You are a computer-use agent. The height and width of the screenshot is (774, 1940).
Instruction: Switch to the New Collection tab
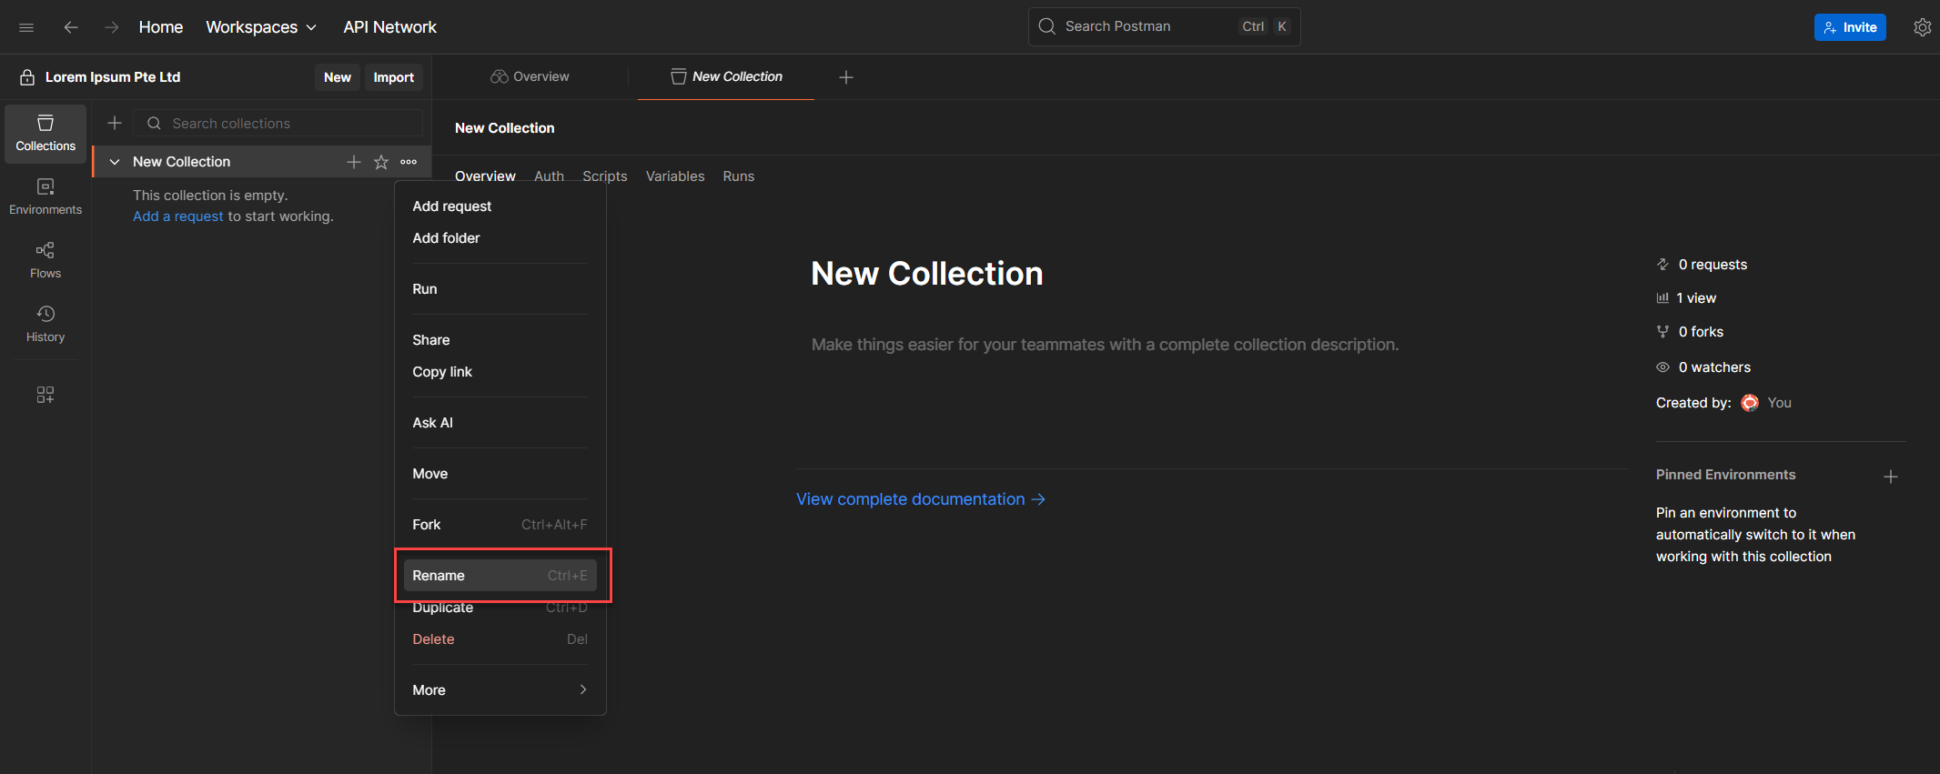point(726,77)
